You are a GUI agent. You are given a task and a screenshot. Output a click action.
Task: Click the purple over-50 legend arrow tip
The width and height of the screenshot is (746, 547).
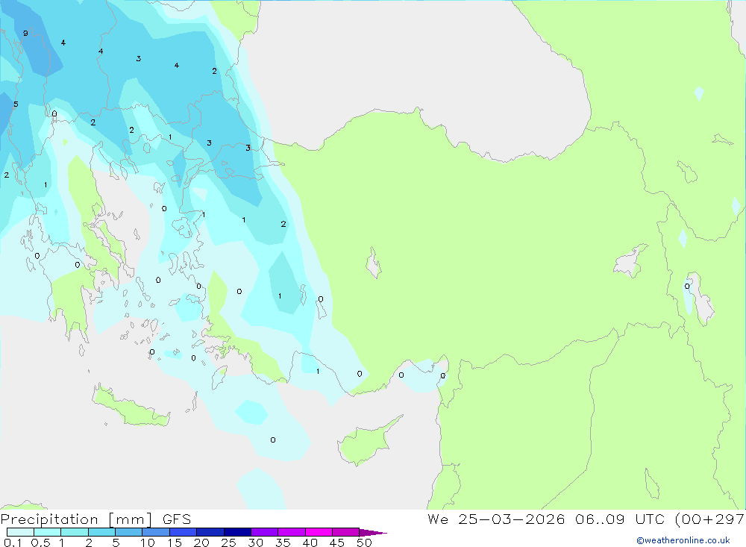point(374,532)
